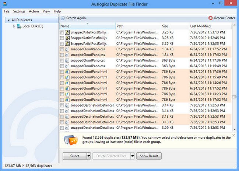Click CSS icon of 3.09 KB snappedDestinationDetail.css
The width and height of the screenshot is (239, 171).
(x=67, y=128)
